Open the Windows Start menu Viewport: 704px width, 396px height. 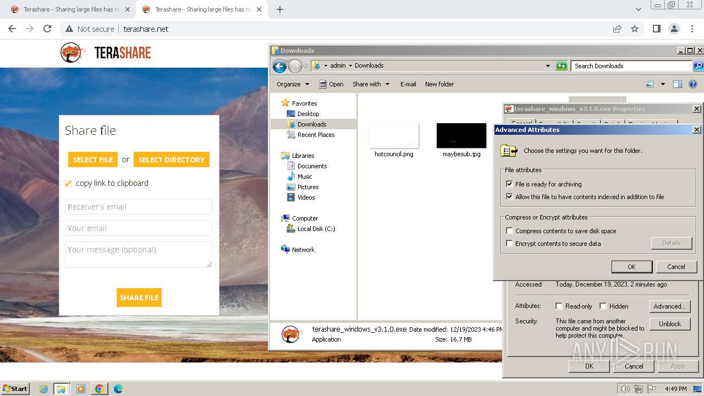pos(15,389)
